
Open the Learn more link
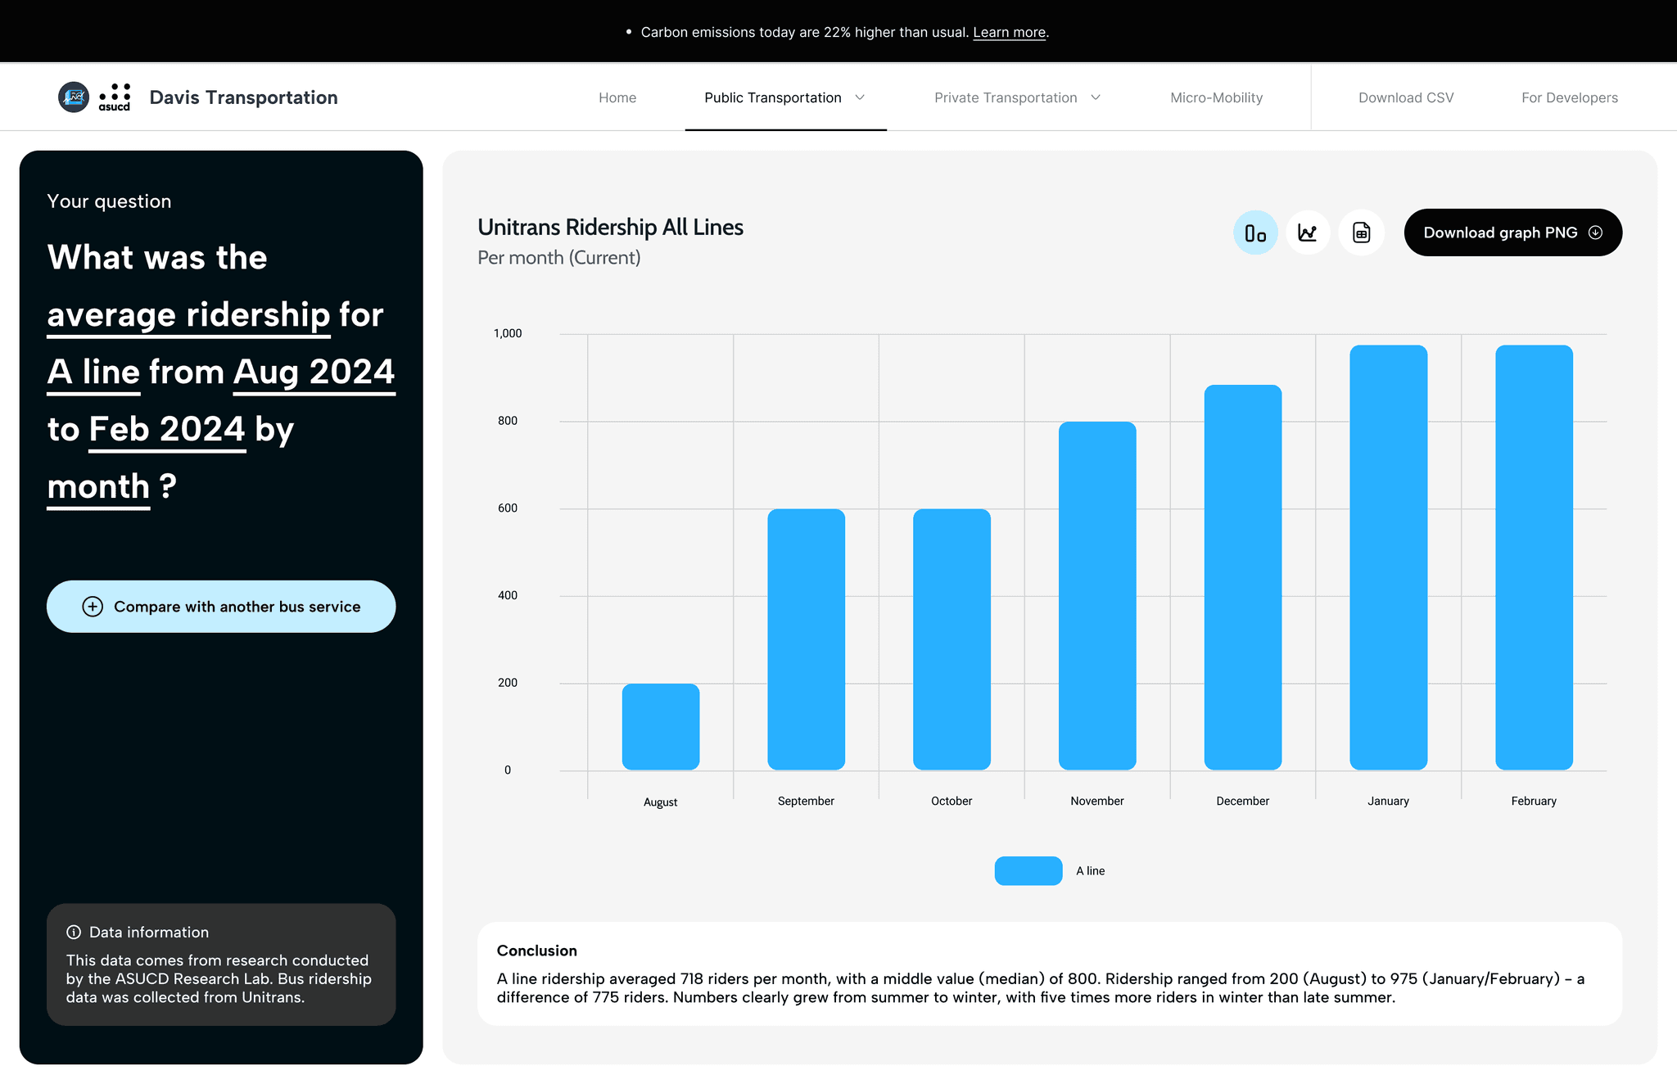point(1009,33)
